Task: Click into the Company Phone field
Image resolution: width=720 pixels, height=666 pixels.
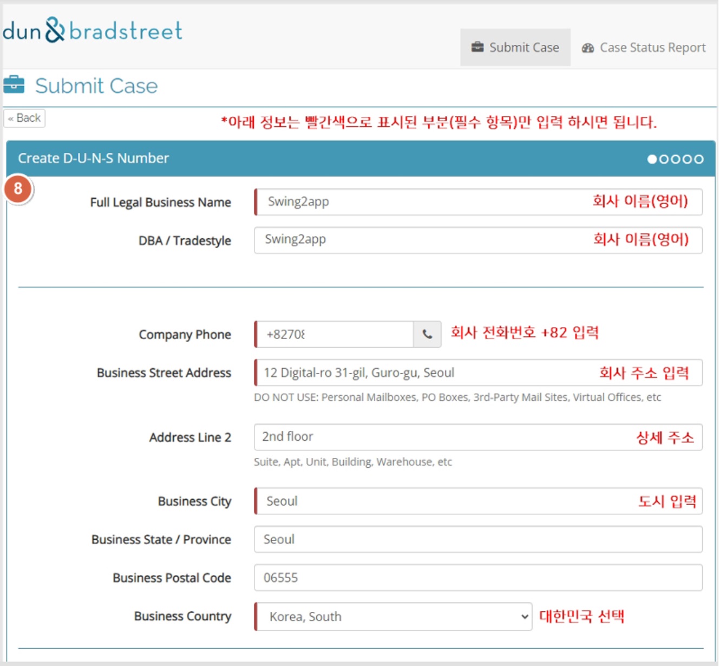Action: point(335,335)
